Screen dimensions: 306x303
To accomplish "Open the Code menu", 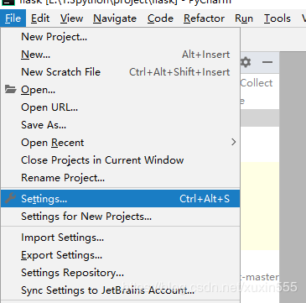I will coord(160,18).
